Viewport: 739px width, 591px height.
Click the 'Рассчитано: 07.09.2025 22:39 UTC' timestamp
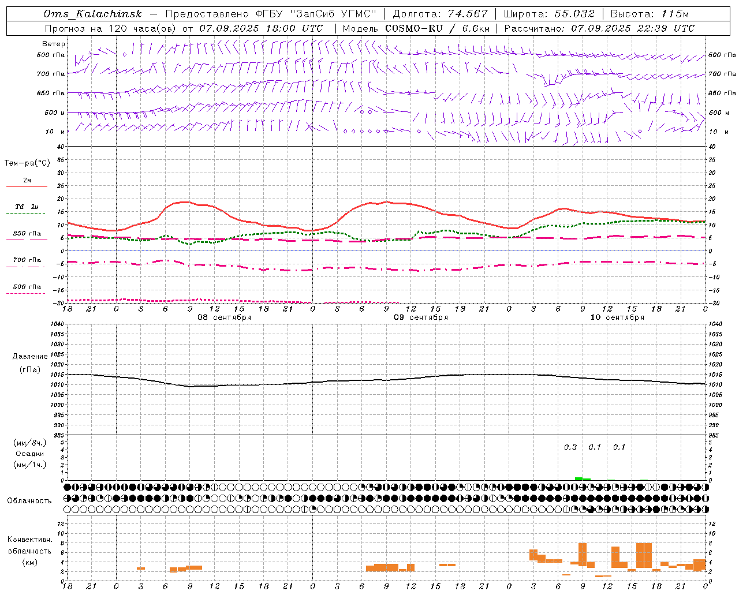click(599, 28)
